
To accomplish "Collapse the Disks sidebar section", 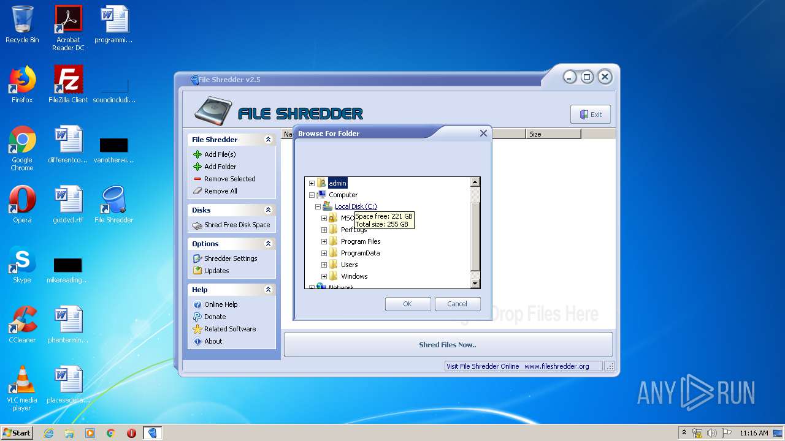I will coord(268,210).
